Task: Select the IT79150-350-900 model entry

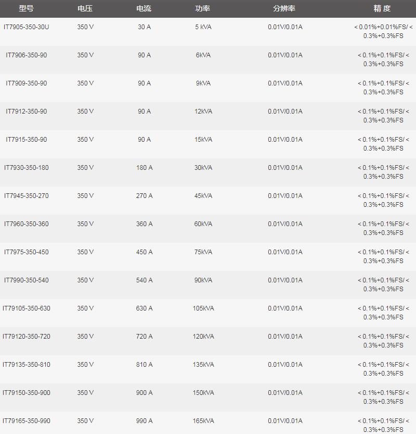Action: coord(27,393)
